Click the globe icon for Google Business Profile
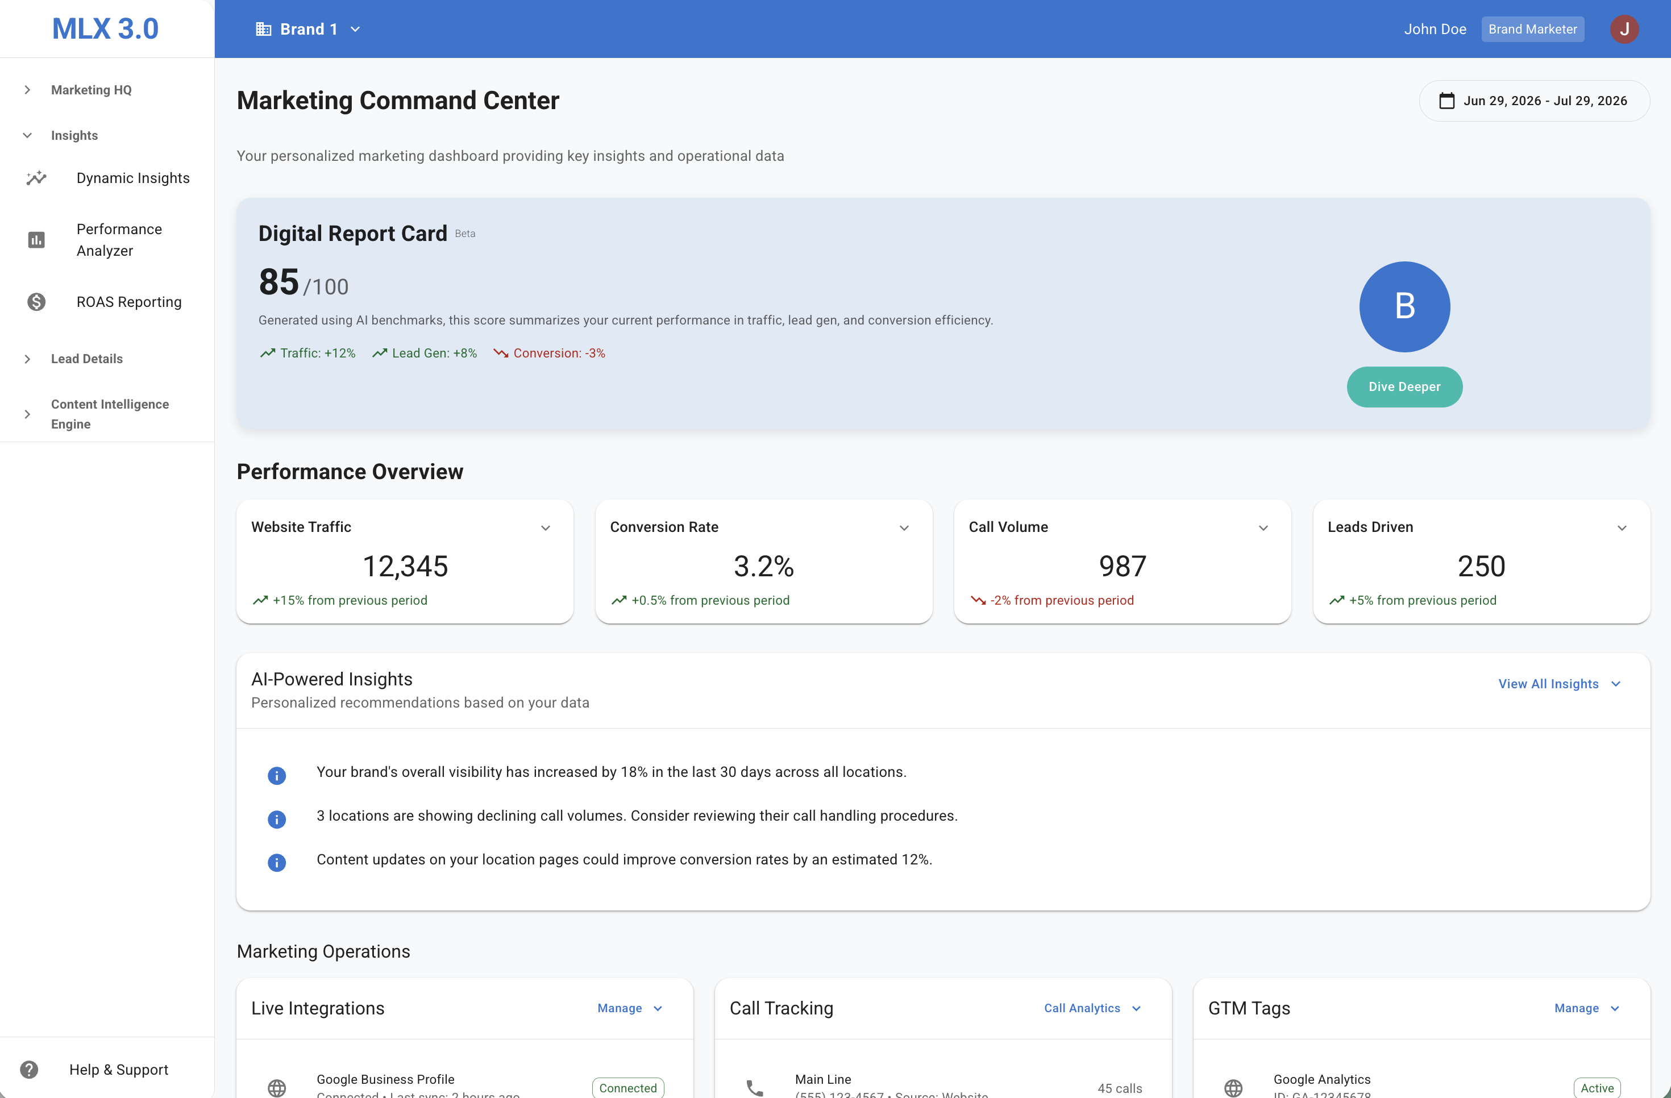Viewport: 1671px width, 1098px height. click(277, 1087)
